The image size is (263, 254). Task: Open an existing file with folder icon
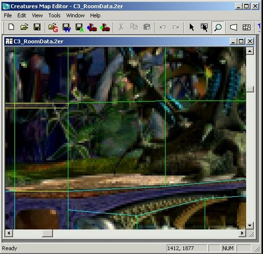[24, 27]
